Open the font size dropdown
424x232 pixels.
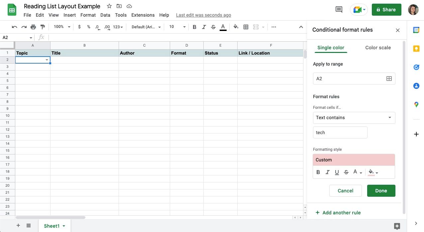click(177, 27)
